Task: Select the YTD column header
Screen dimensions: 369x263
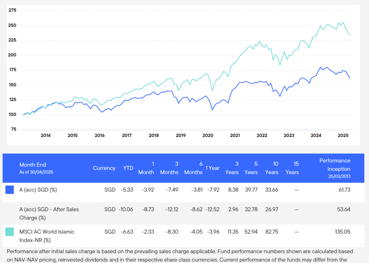Action: coord(128,168)
